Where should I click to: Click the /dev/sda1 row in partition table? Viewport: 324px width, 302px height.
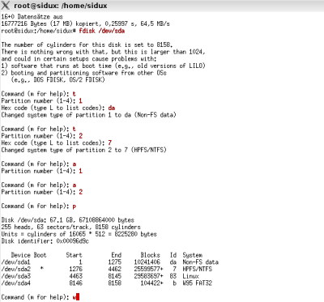[110, 262]
